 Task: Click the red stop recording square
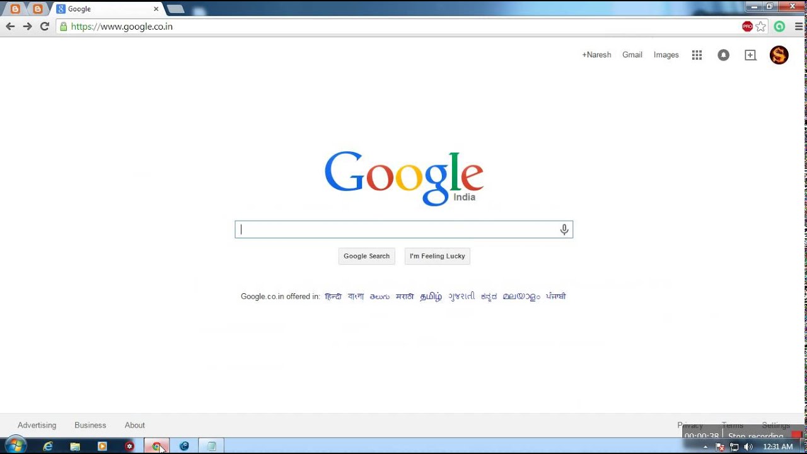(796, 435)
